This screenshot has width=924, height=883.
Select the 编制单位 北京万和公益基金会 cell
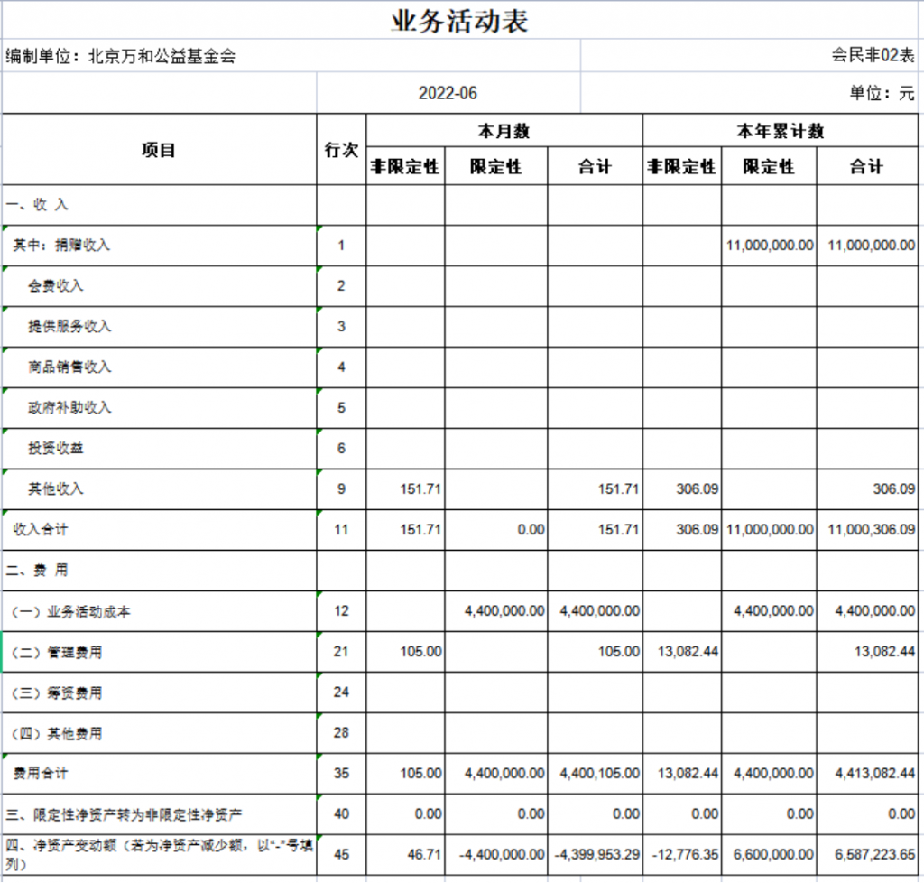(121, 56)
